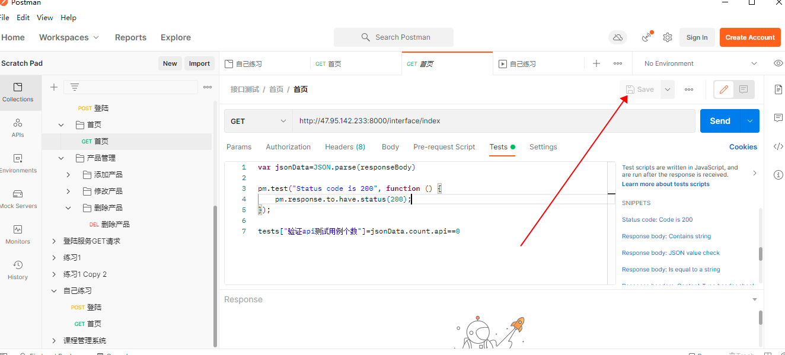Open the Collections sidebar panel
The height and width of the screenshot is (355, 785).
click(18, 92)
